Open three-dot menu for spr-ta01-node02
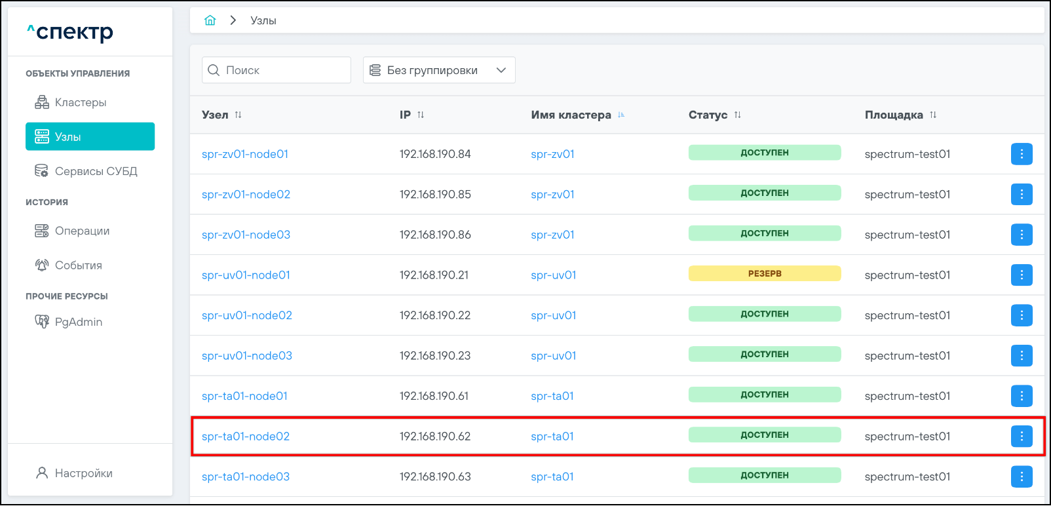The height and width of the screenshot is (506, 1051). click(1021, 436)
